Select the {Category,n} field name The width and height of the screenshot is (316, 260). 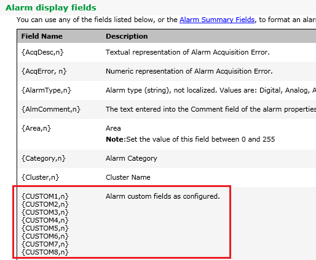(x=44, y=158)
